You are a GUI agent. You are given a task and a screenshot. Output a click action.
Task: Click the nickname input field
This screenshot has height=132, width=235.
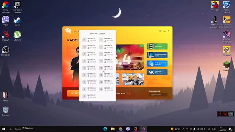158,95
